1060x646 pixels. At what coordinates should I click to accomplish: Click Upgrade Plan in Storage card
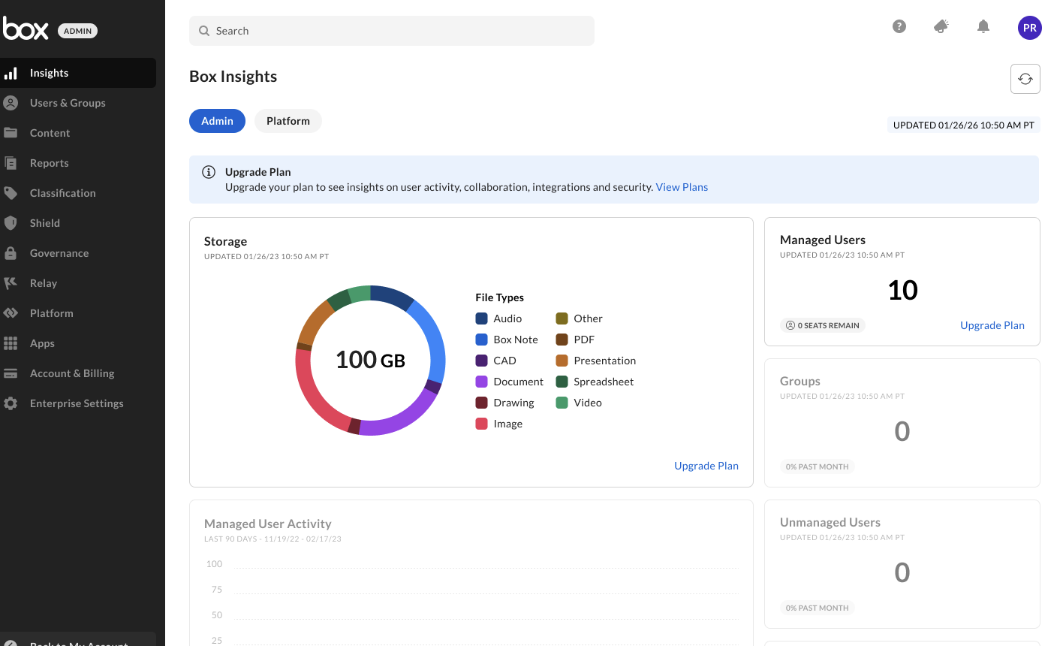(706, 466)
